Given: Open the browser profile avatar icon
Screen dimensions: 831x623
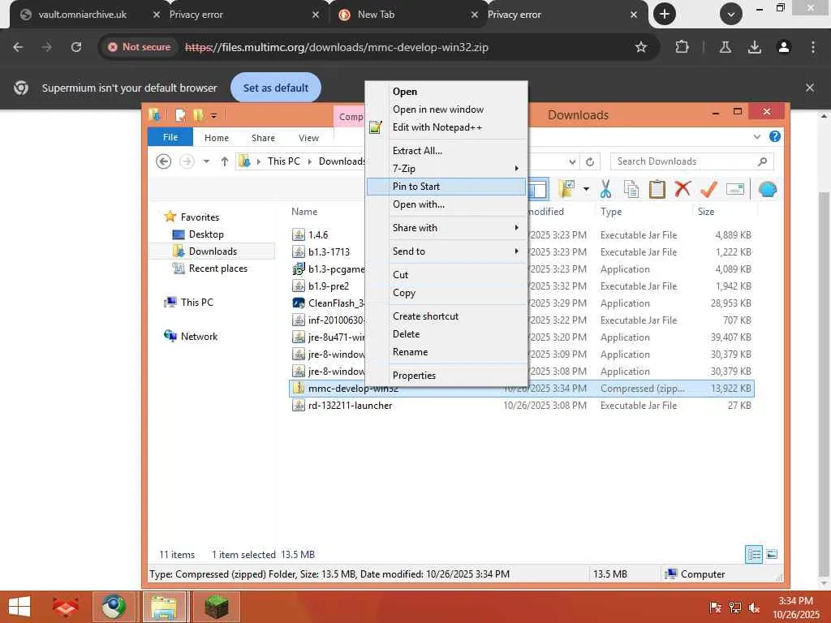Looking at the screenshot, I should click(783, 47).
